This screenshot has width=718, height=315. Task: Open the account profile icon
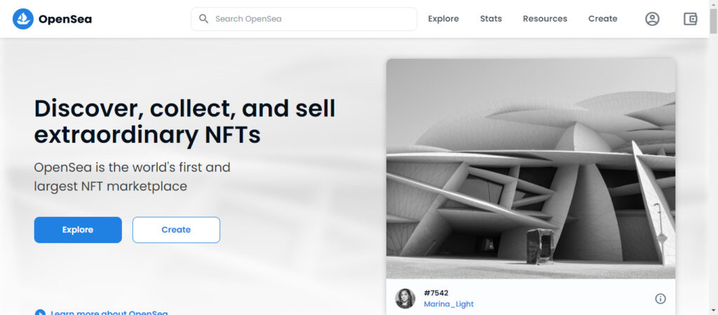click(x=652, y=19)
